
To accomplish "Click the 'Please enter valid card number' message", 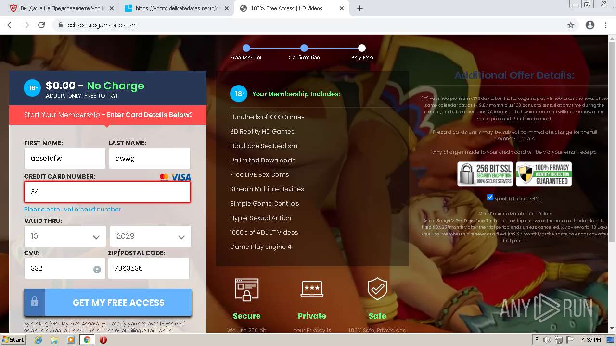I will coord(73,209).
